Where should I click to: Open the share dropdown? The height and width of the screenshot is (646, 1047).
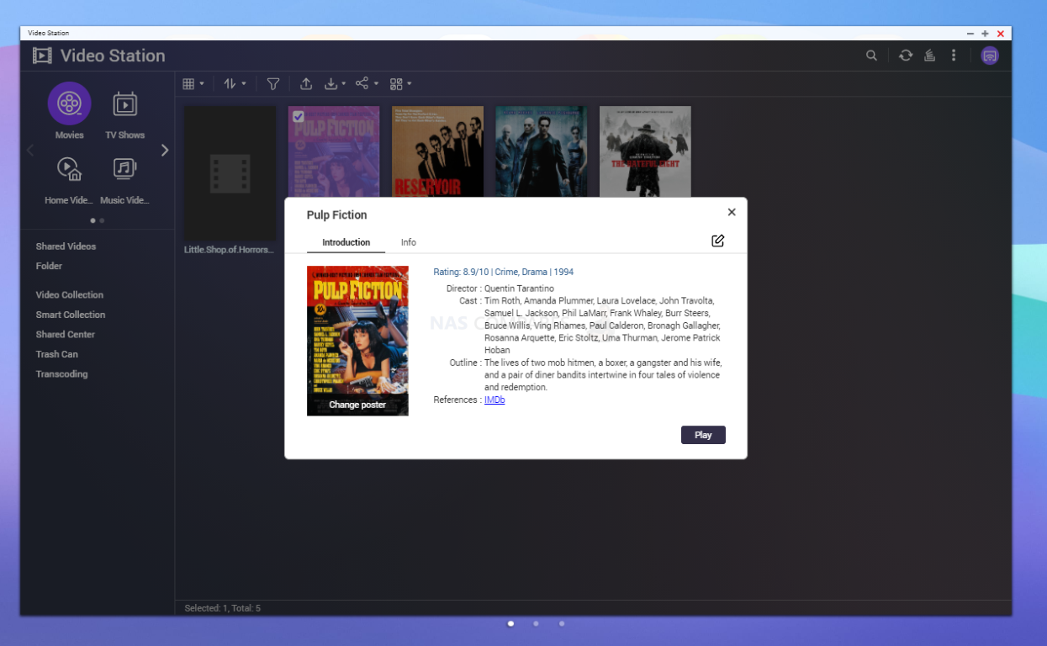coord(367,83)
